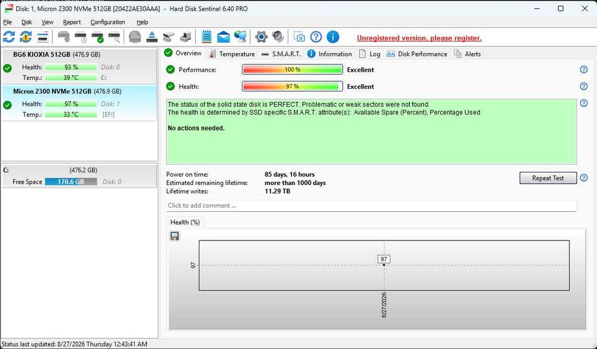
Task: Click the Micron Temp 33 °C bar
Action: click(x=71, y=115)
